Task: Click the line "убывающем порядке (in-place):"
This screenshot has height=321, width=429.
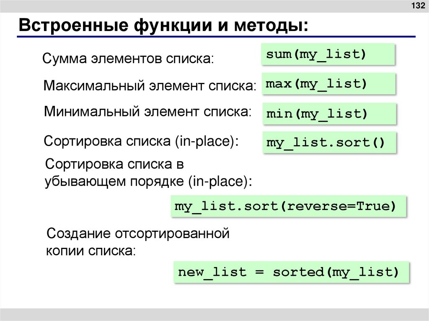Action: click(149, 181)
